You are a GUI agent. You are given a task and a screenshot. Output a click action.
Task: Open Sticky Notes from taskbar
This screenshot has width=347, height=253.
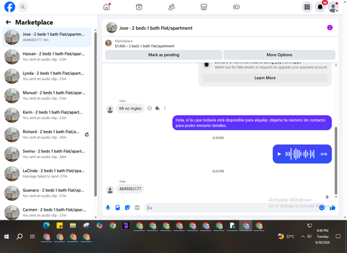(x=60, y=225)
